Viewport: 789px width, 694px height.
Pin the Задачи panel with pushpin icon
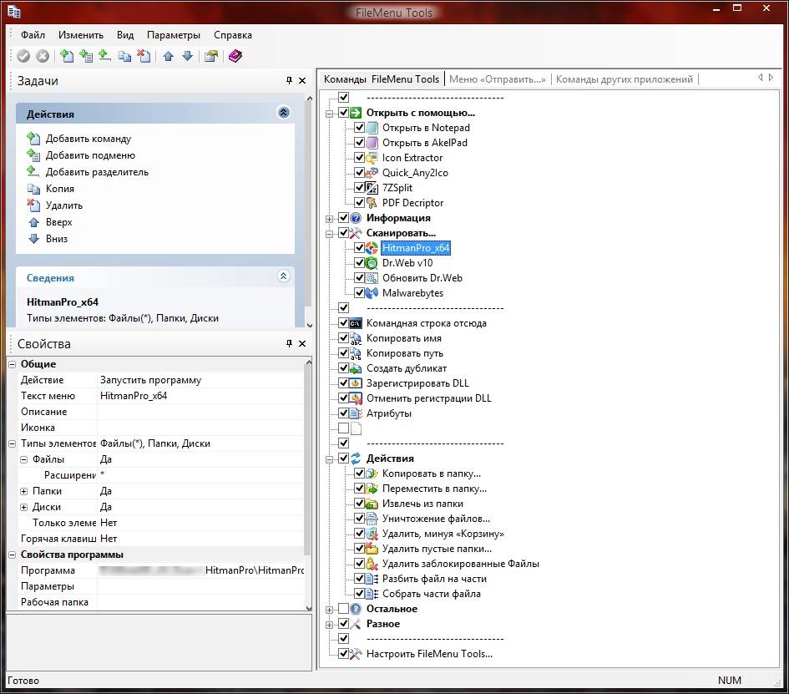click(x=289, y=80)
